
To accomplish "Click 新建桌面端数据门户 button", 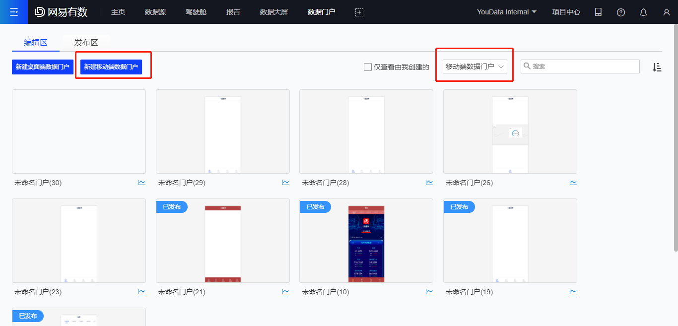I will [43, 67].
